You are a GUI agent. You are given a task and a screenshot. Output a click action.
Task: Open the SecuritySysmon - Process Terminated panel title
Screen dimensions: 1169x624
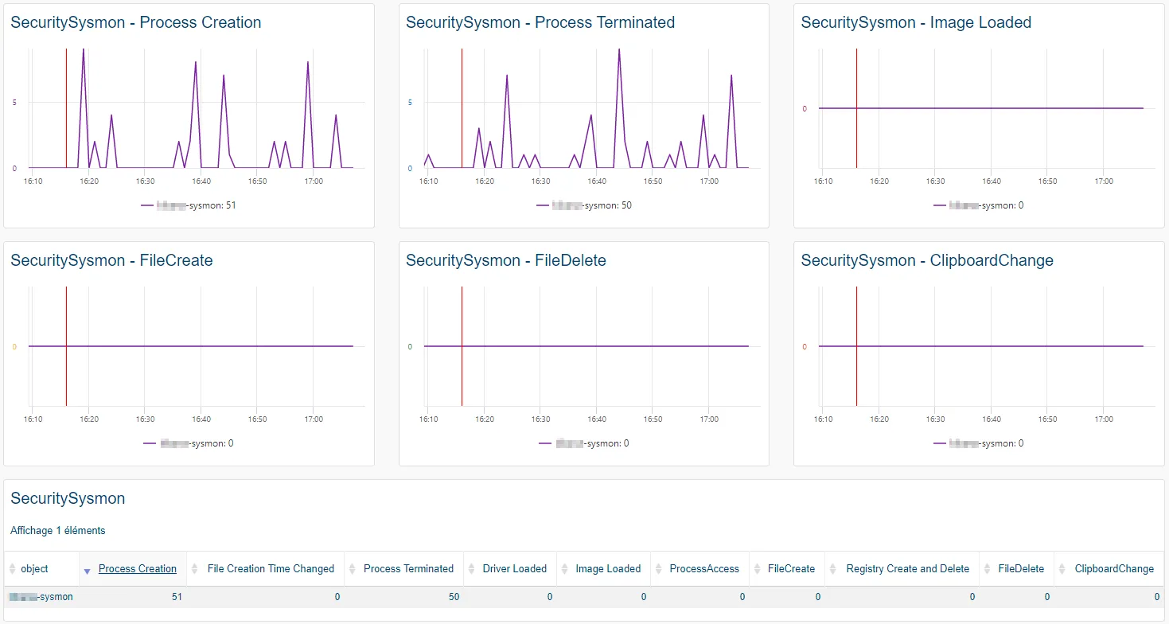coord(540,22)
